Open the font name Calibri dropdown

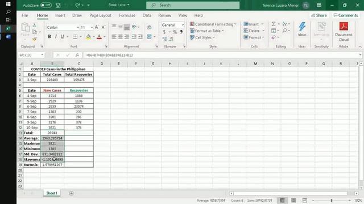click(78, 27)
